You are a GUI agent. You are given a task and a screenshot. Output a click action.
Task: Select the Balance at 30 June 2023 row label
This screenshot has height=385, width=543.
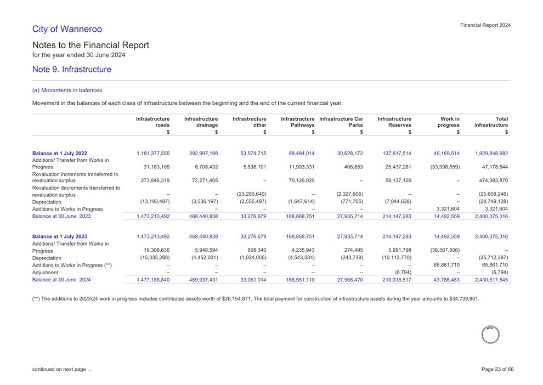click(x=61, y=216)
